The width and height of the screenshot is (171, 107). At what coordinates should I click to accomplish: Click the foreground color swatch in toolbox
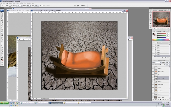click(1, 59)
